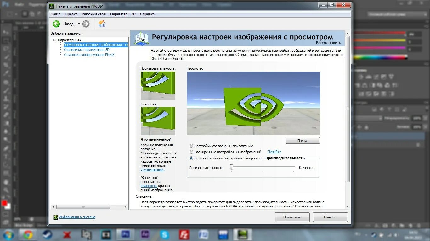Click the system information icon at bottom left

coord(56,217)
